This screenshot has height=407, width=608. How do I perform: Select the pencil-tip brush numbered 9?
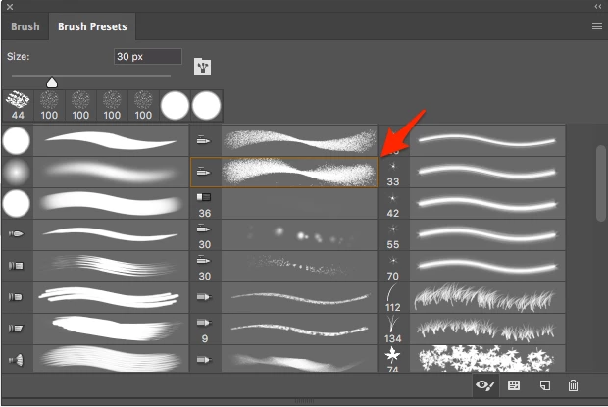[283, 330]
